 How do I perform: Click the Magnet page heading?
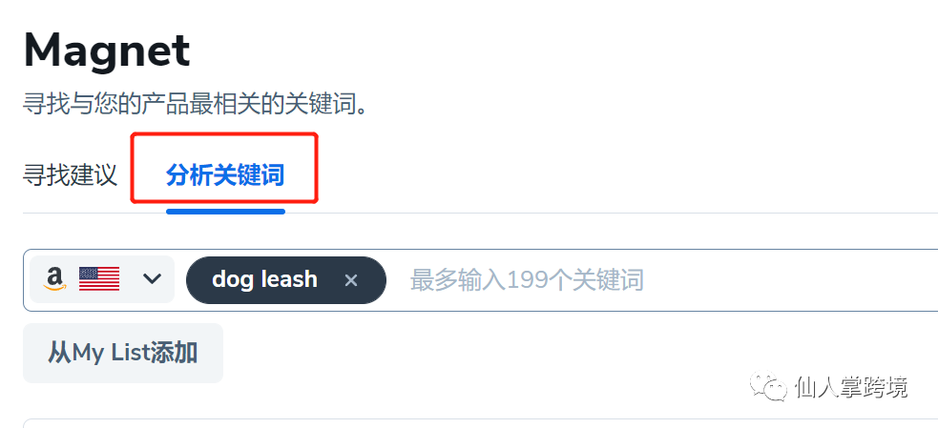tap(107, 51)
